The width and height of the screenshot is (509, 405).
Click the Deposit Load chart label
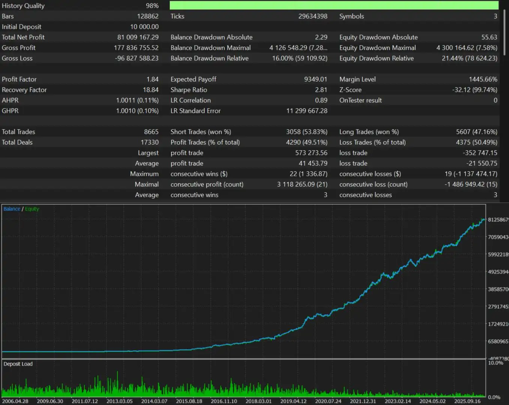[x=18, y=364]
